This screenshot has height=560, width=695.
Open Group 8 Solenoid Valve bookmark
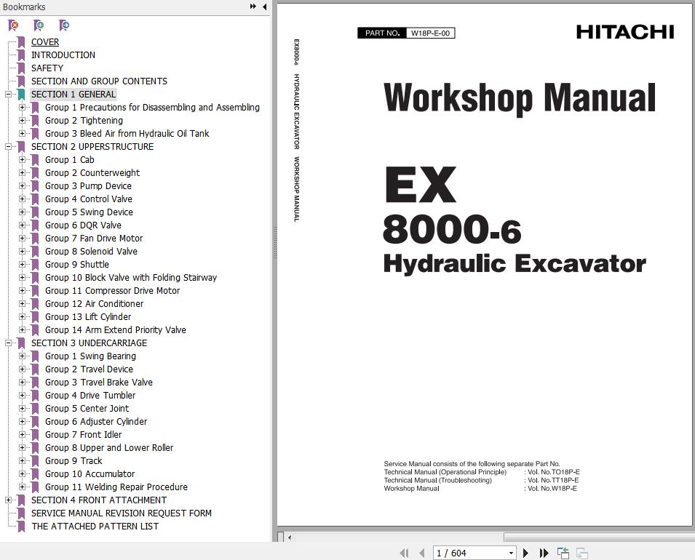click(91, 251)
